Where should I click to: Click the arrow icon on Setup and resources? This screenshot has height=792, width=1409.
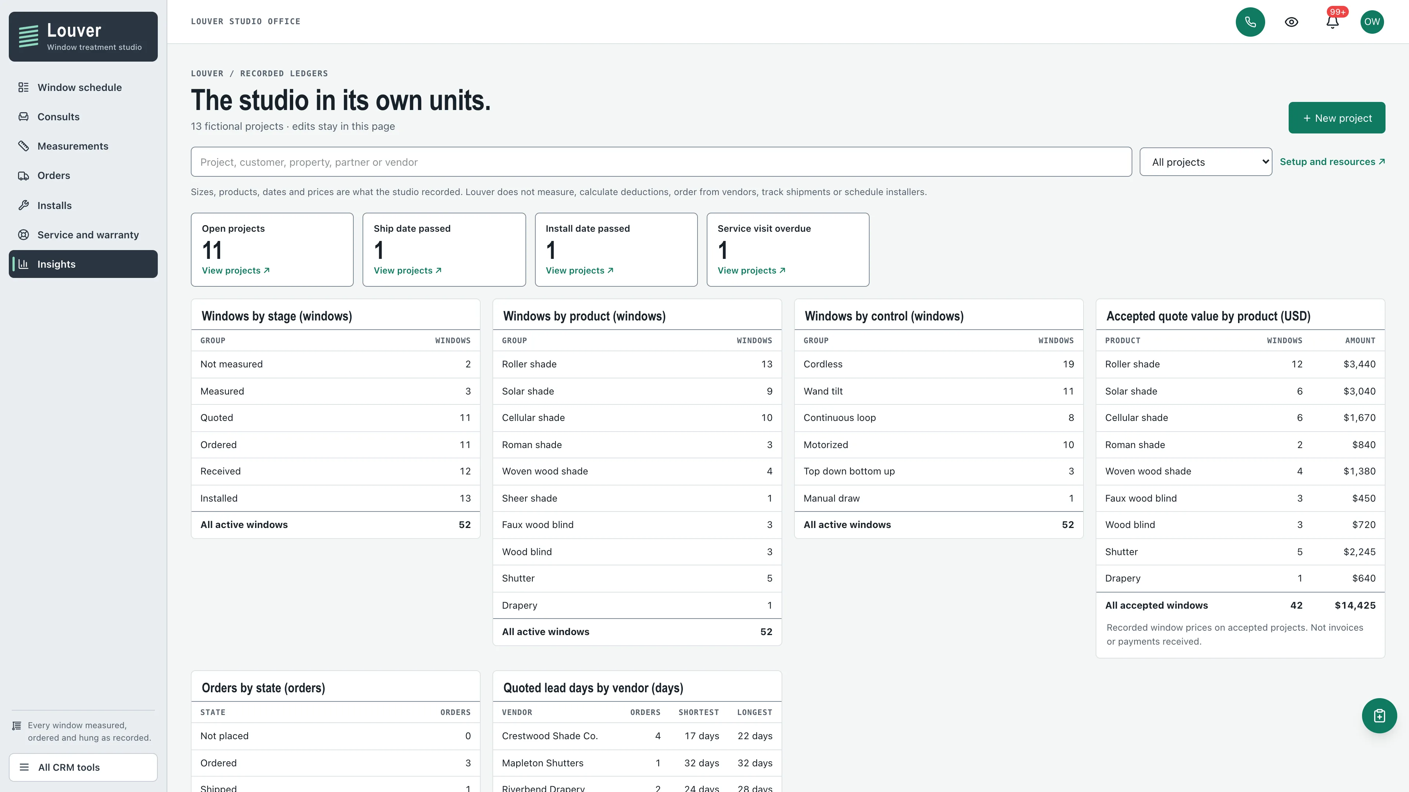[x=1381, y=162]
